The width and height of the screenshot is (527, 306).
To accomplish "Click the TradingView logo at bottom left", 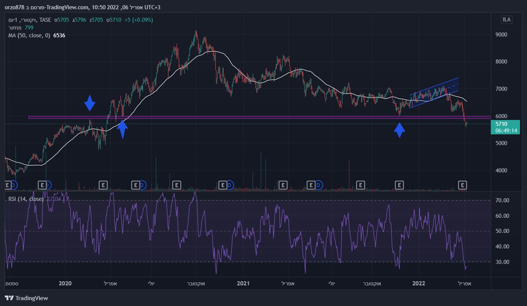I will pyautogui.click(x=26, y=298).
